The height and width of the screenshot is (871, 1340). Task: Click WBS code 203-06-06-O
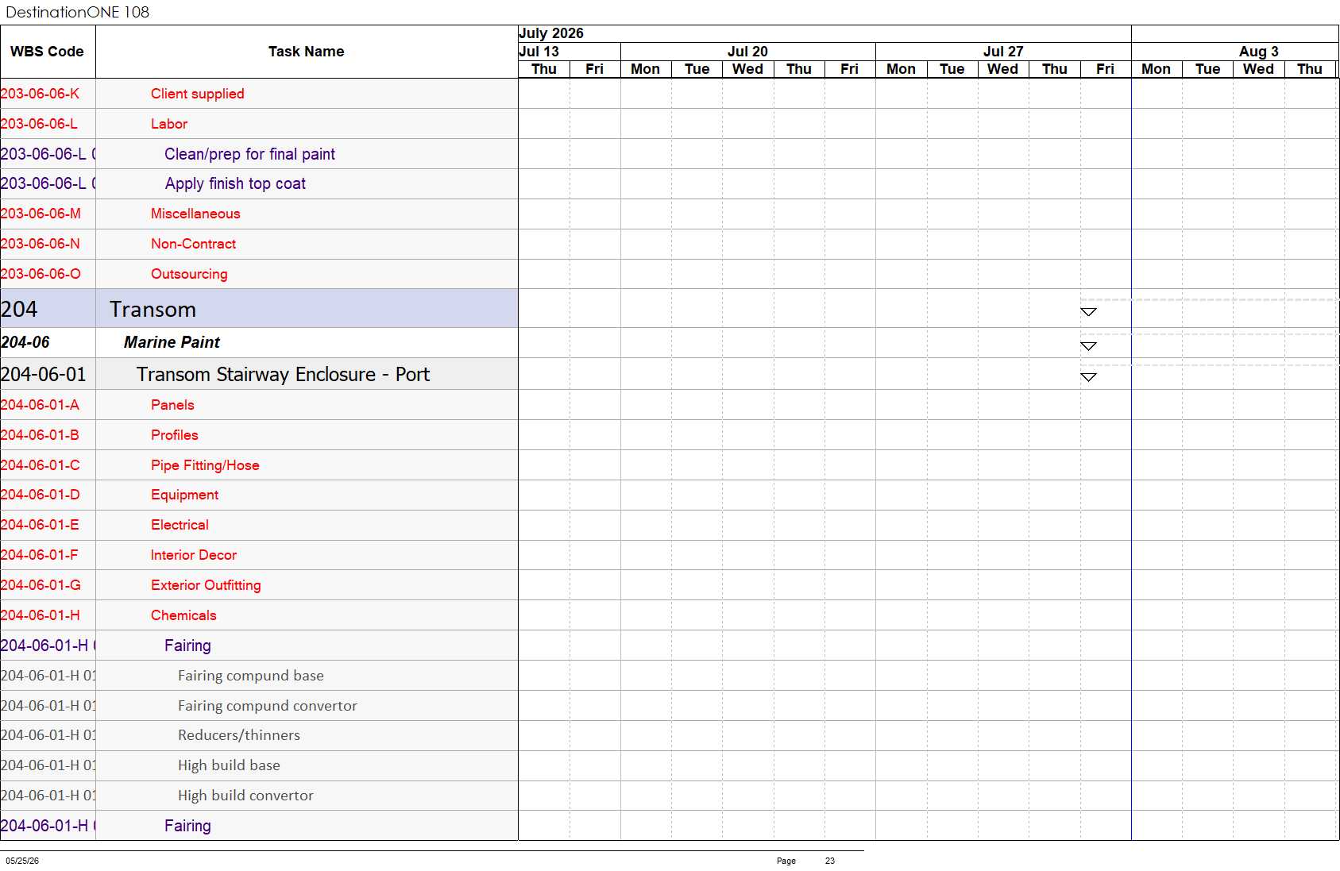point(41,274)
